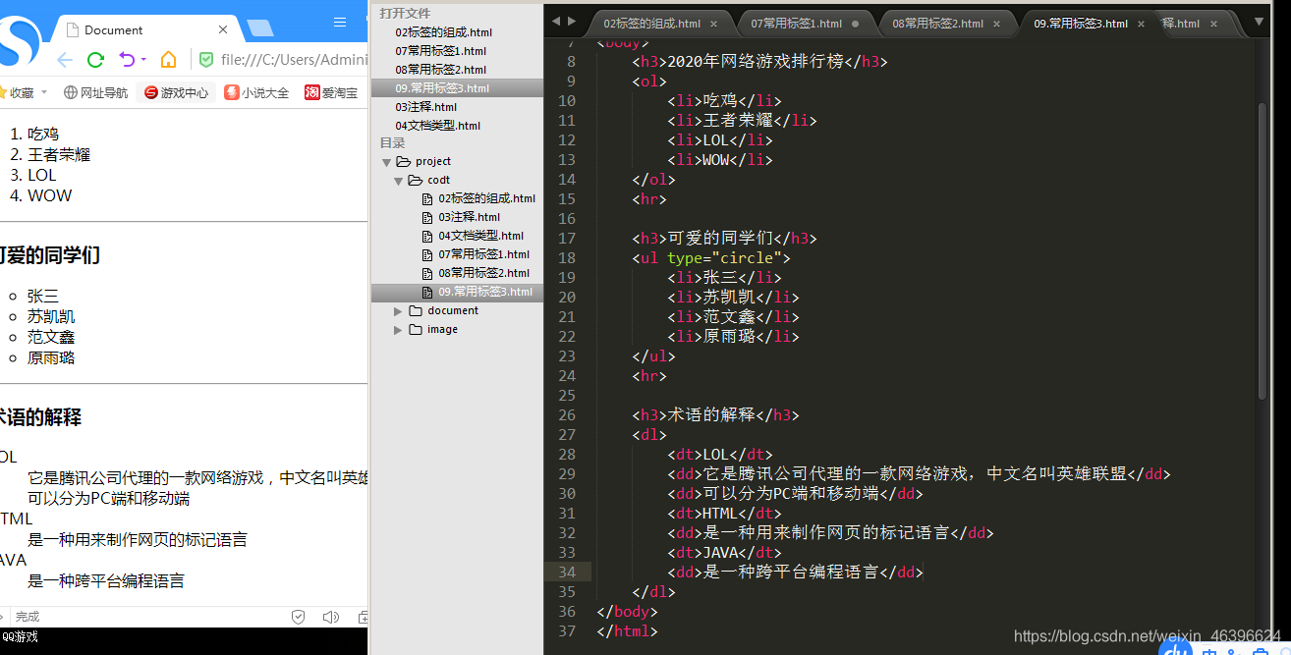
Task: Click the purple undo-close-tab arrow icon
Action: tap(127, 60)
